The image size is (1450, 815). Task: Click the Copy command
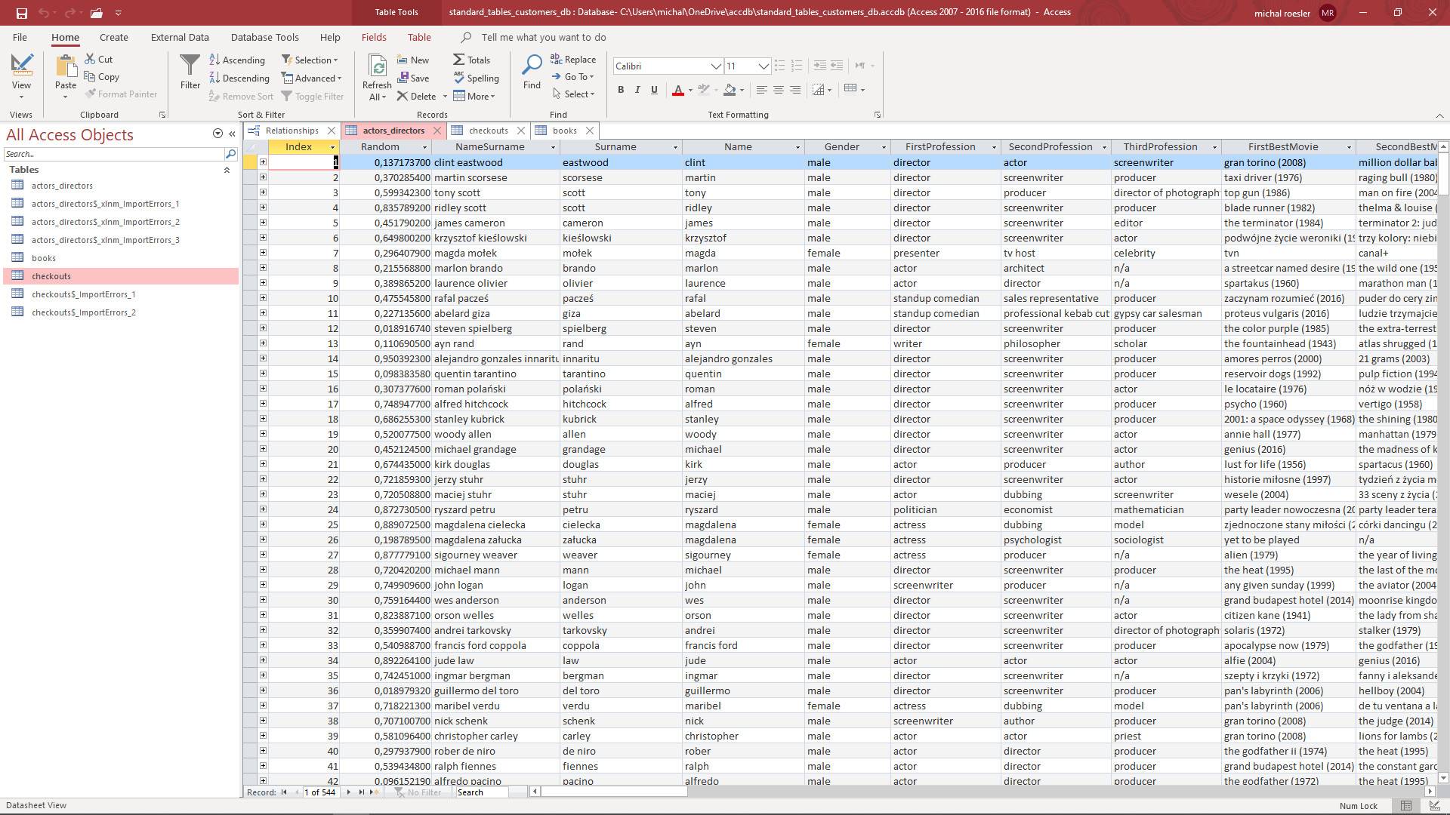click(x=102, y=76)
